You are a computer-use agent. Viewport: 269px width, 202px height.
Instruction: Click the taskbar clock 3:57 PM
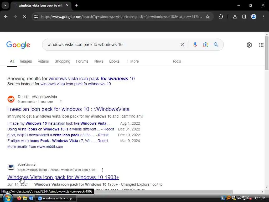[x=260, y=198]
